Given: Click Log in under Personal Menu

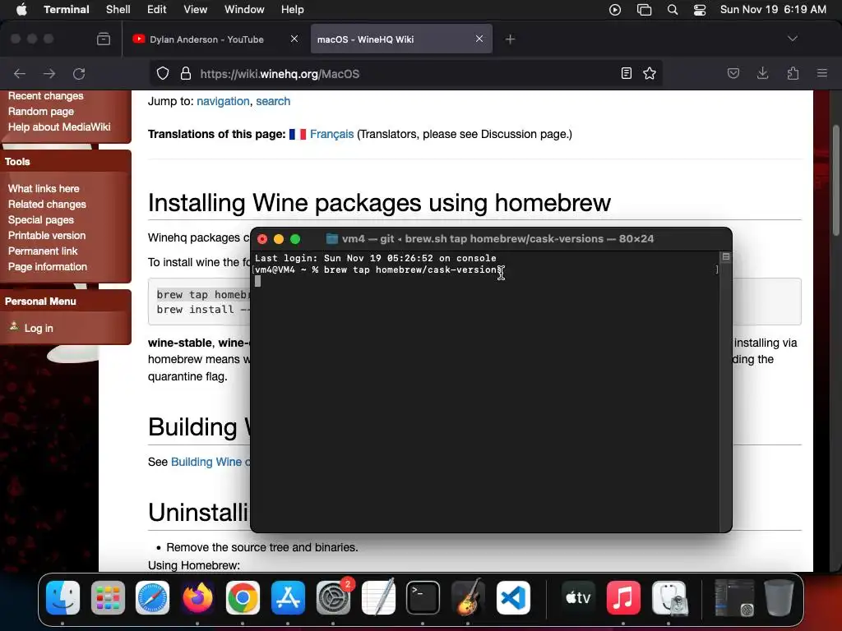Looking at the screenshot, I should (39, 329).
